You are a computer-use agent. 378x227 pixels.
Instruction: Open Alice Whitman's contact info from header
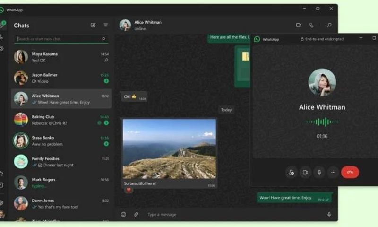pos(147,25)
